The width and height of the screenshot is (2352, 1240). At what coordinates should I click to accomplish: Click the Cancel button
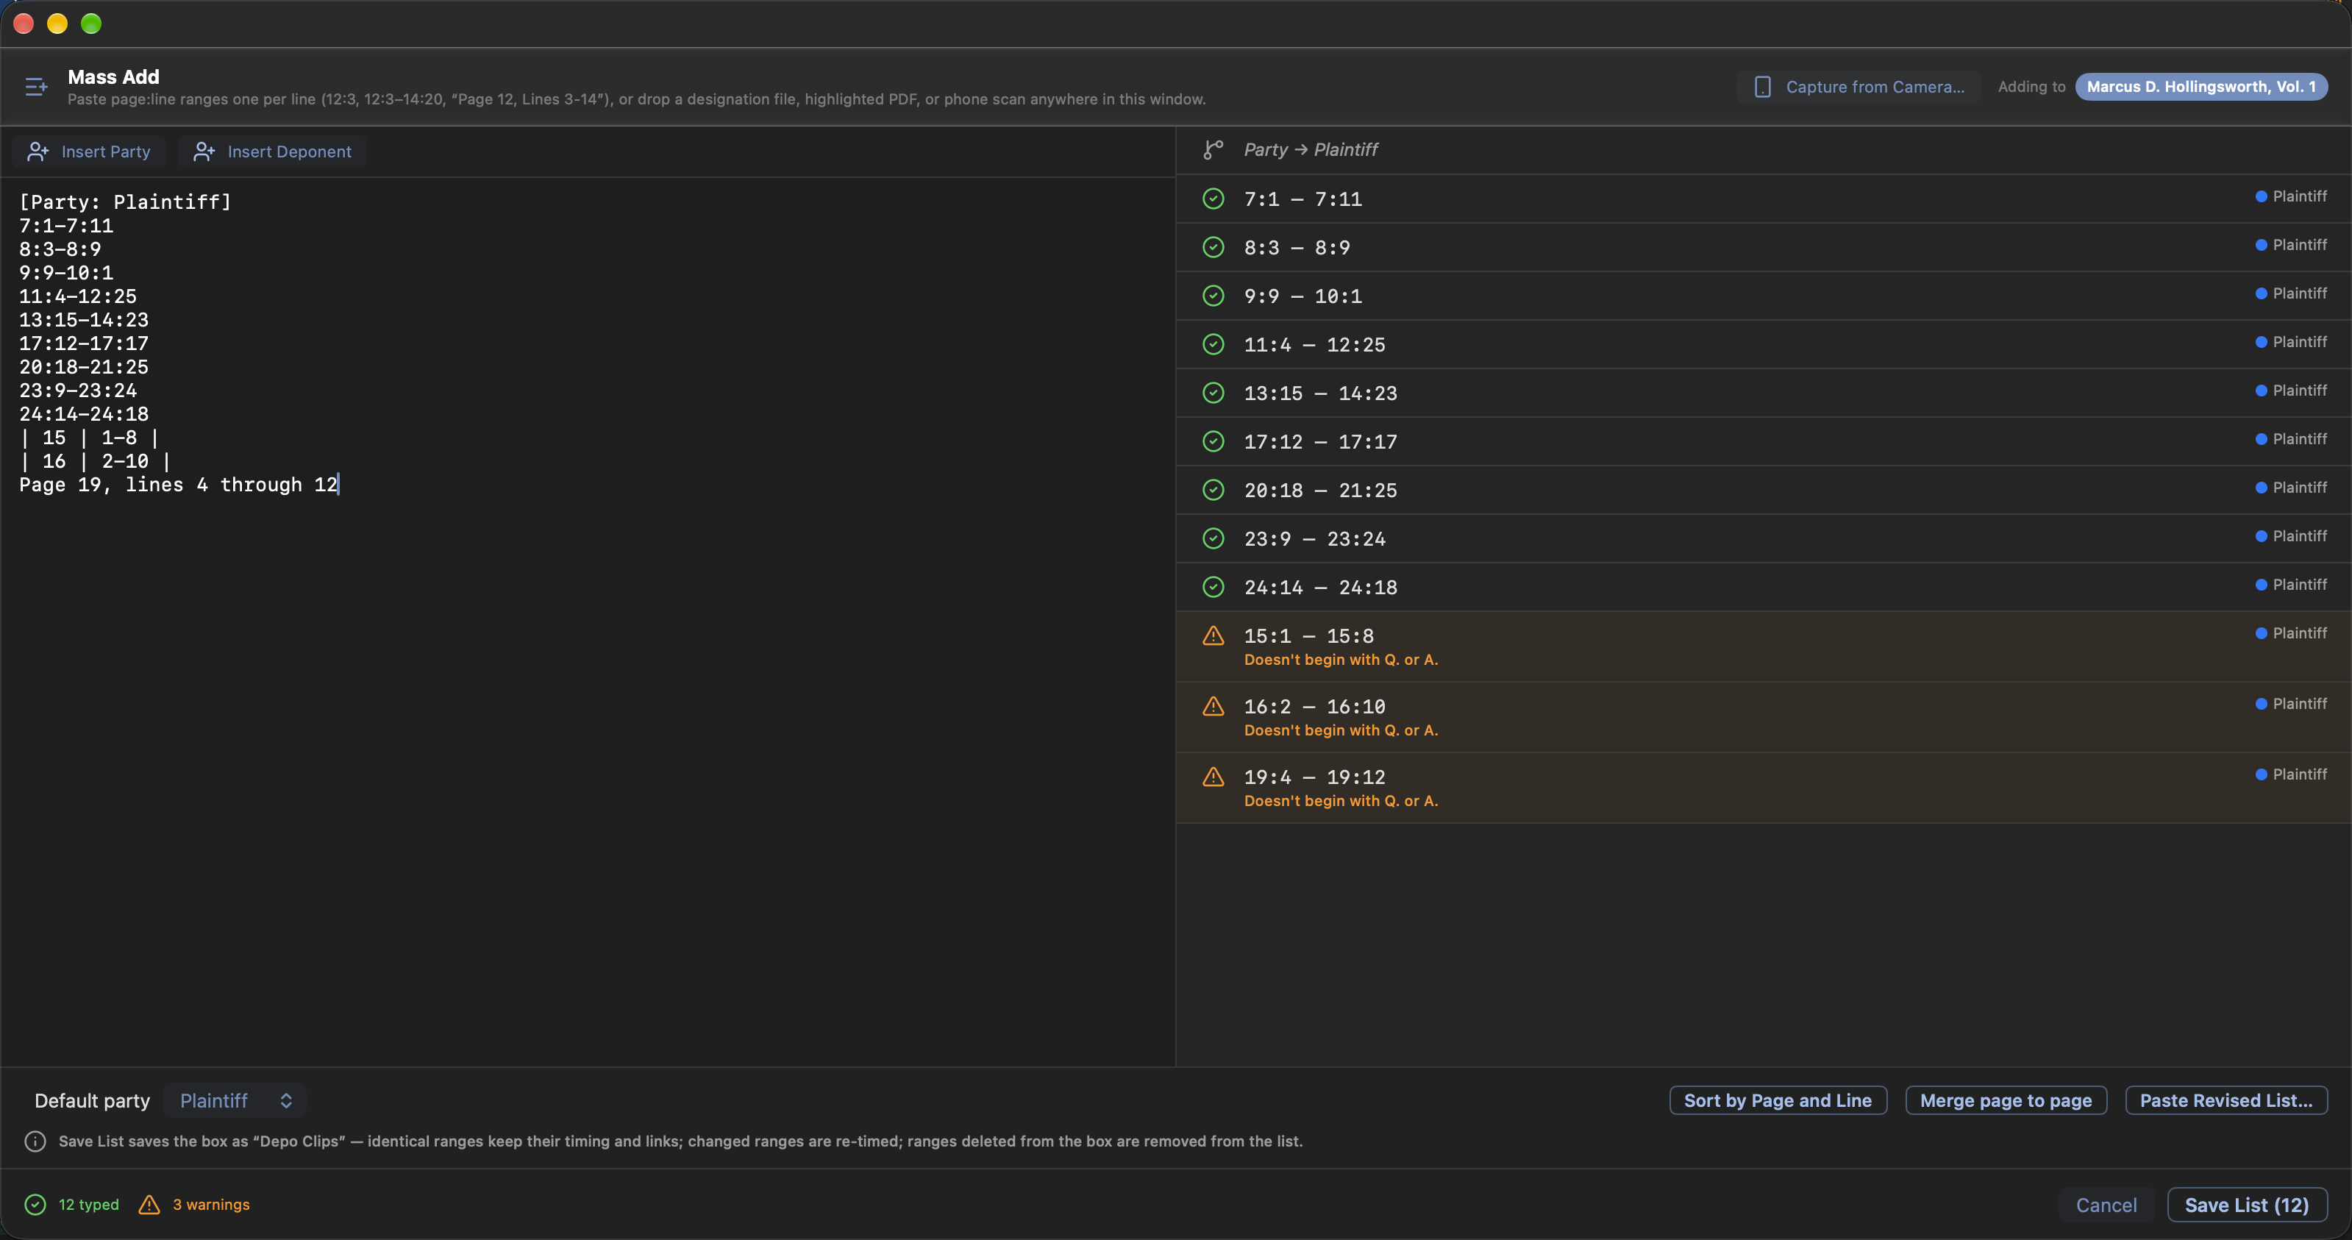click(2106, 1205)
